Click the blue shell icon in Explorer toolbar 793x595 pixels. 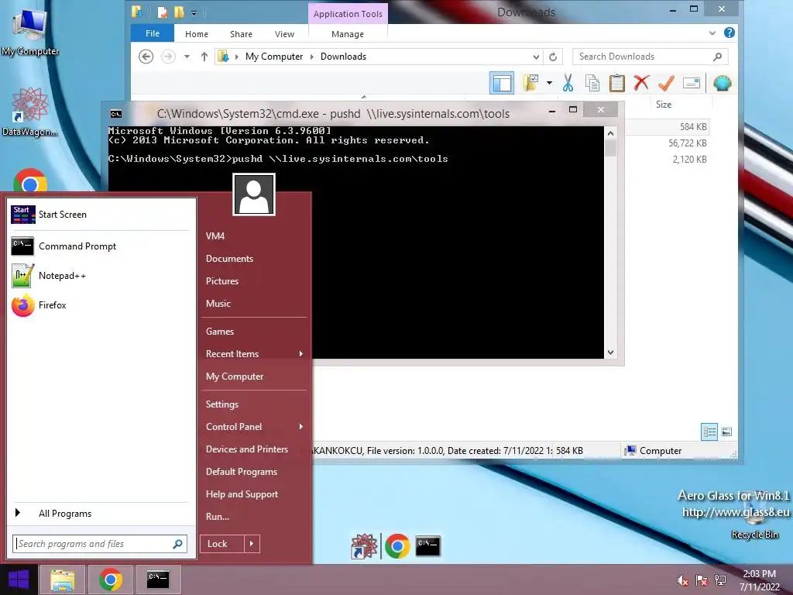(723, 83)
